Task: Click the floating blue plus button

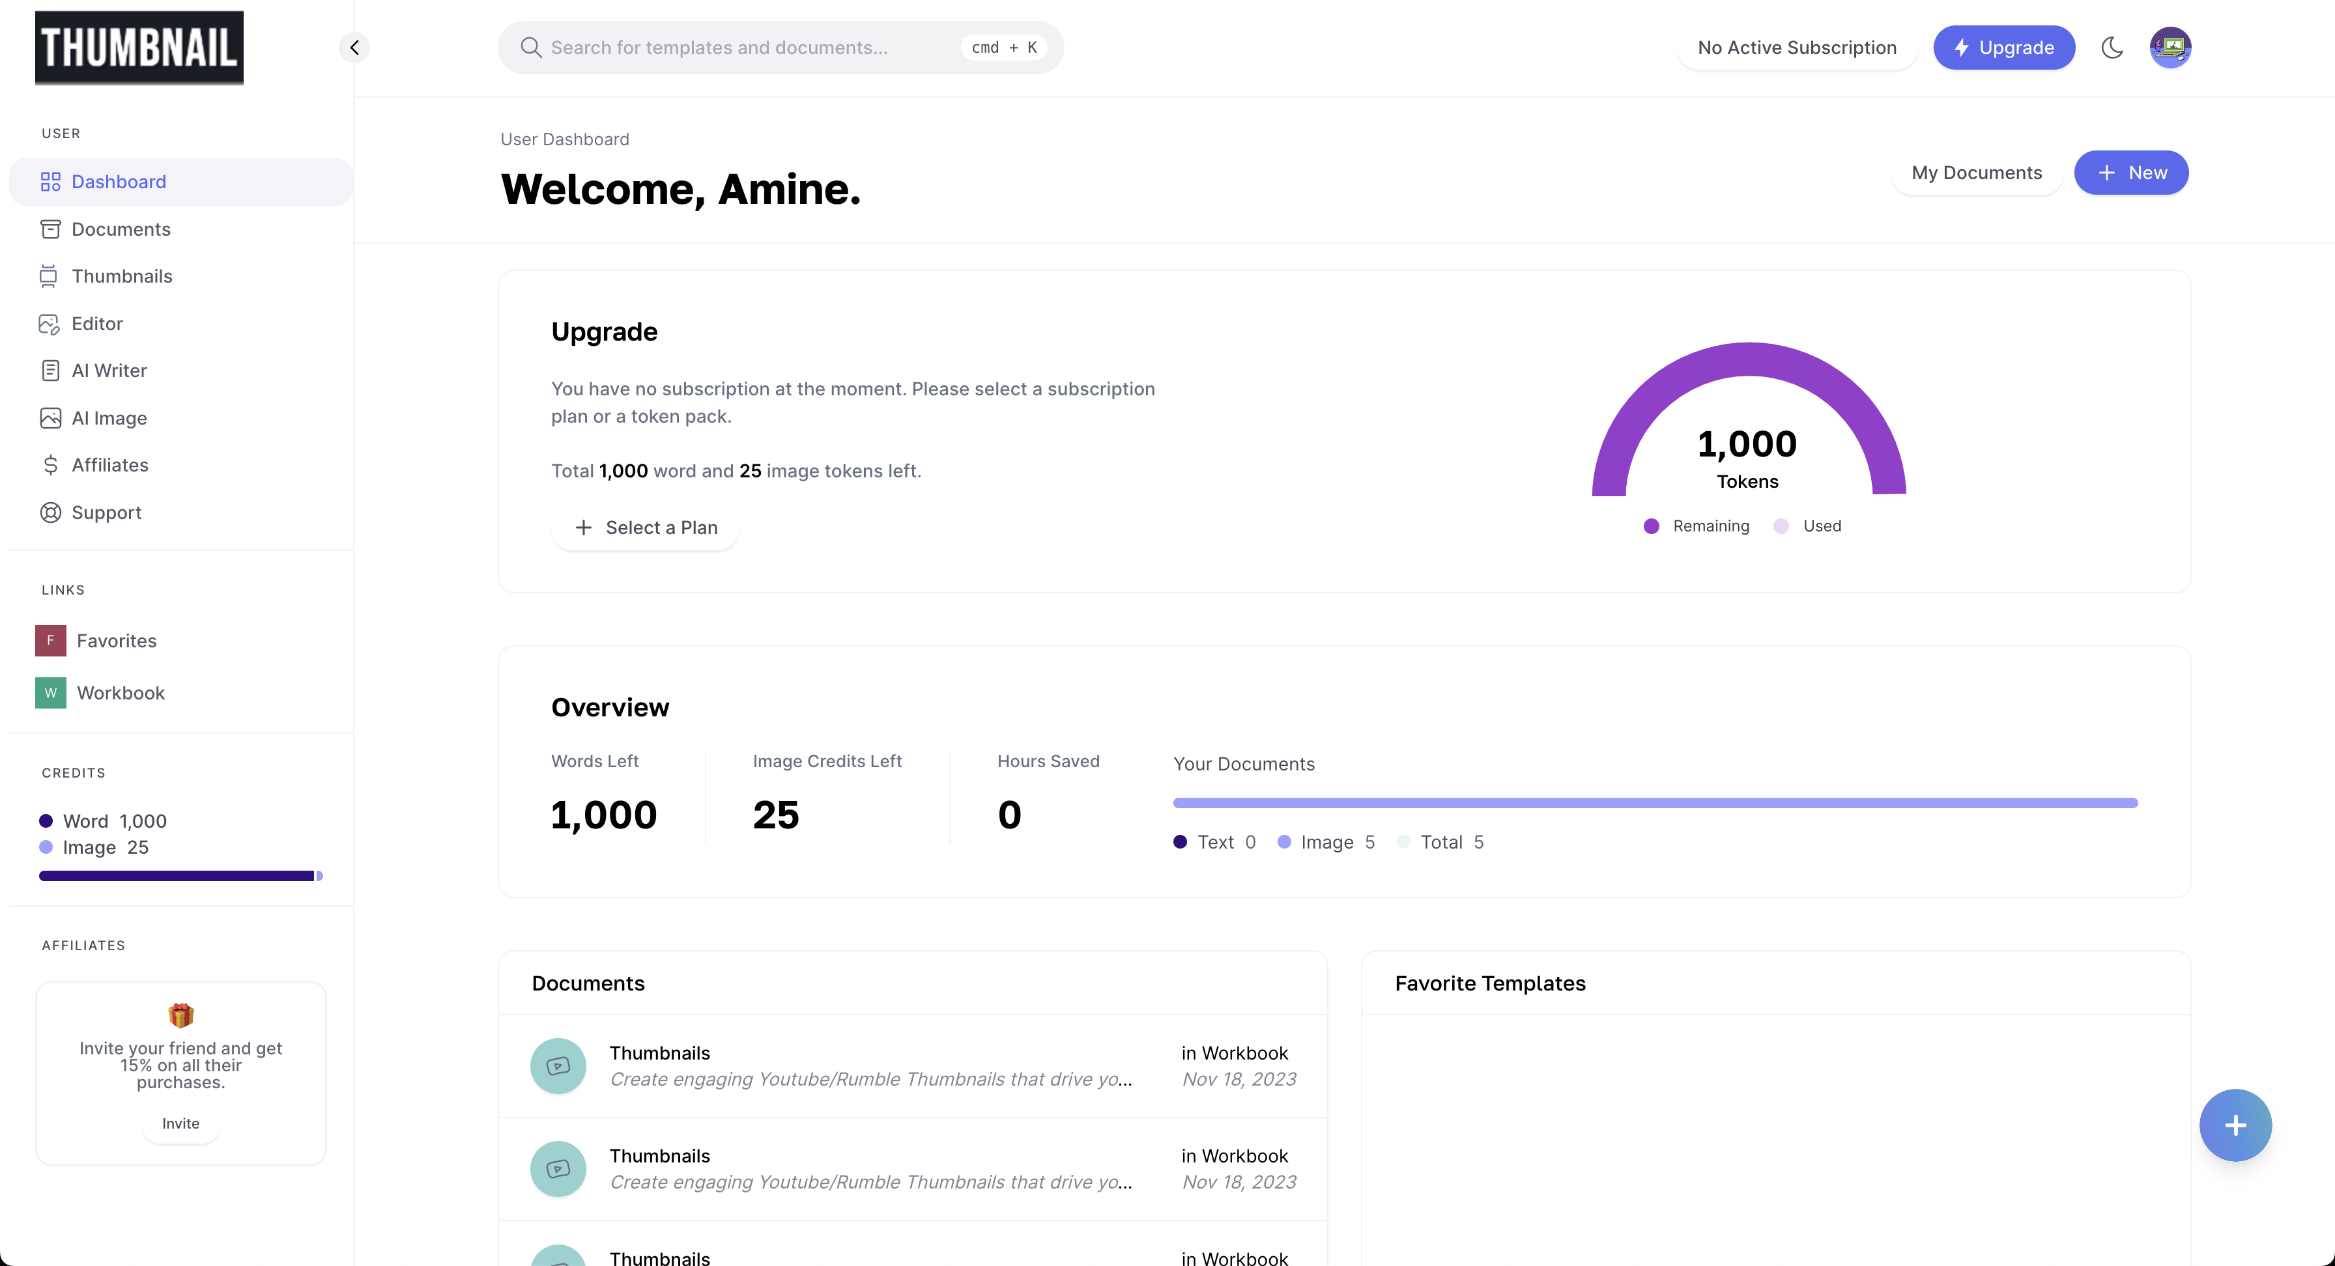Action: 2235,1125
